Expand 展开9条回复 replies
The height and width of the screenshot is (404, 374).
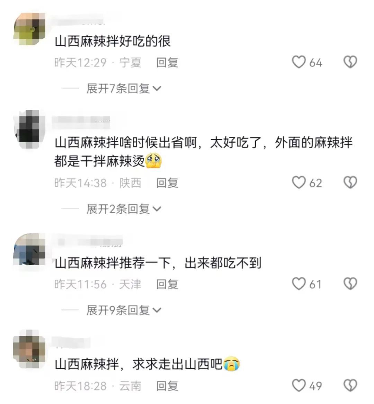(124, 310)
